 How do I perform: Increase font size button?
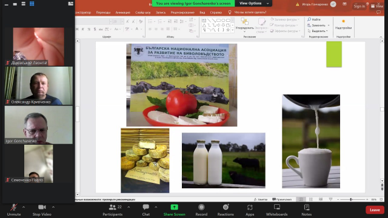[x=127, y=22]
